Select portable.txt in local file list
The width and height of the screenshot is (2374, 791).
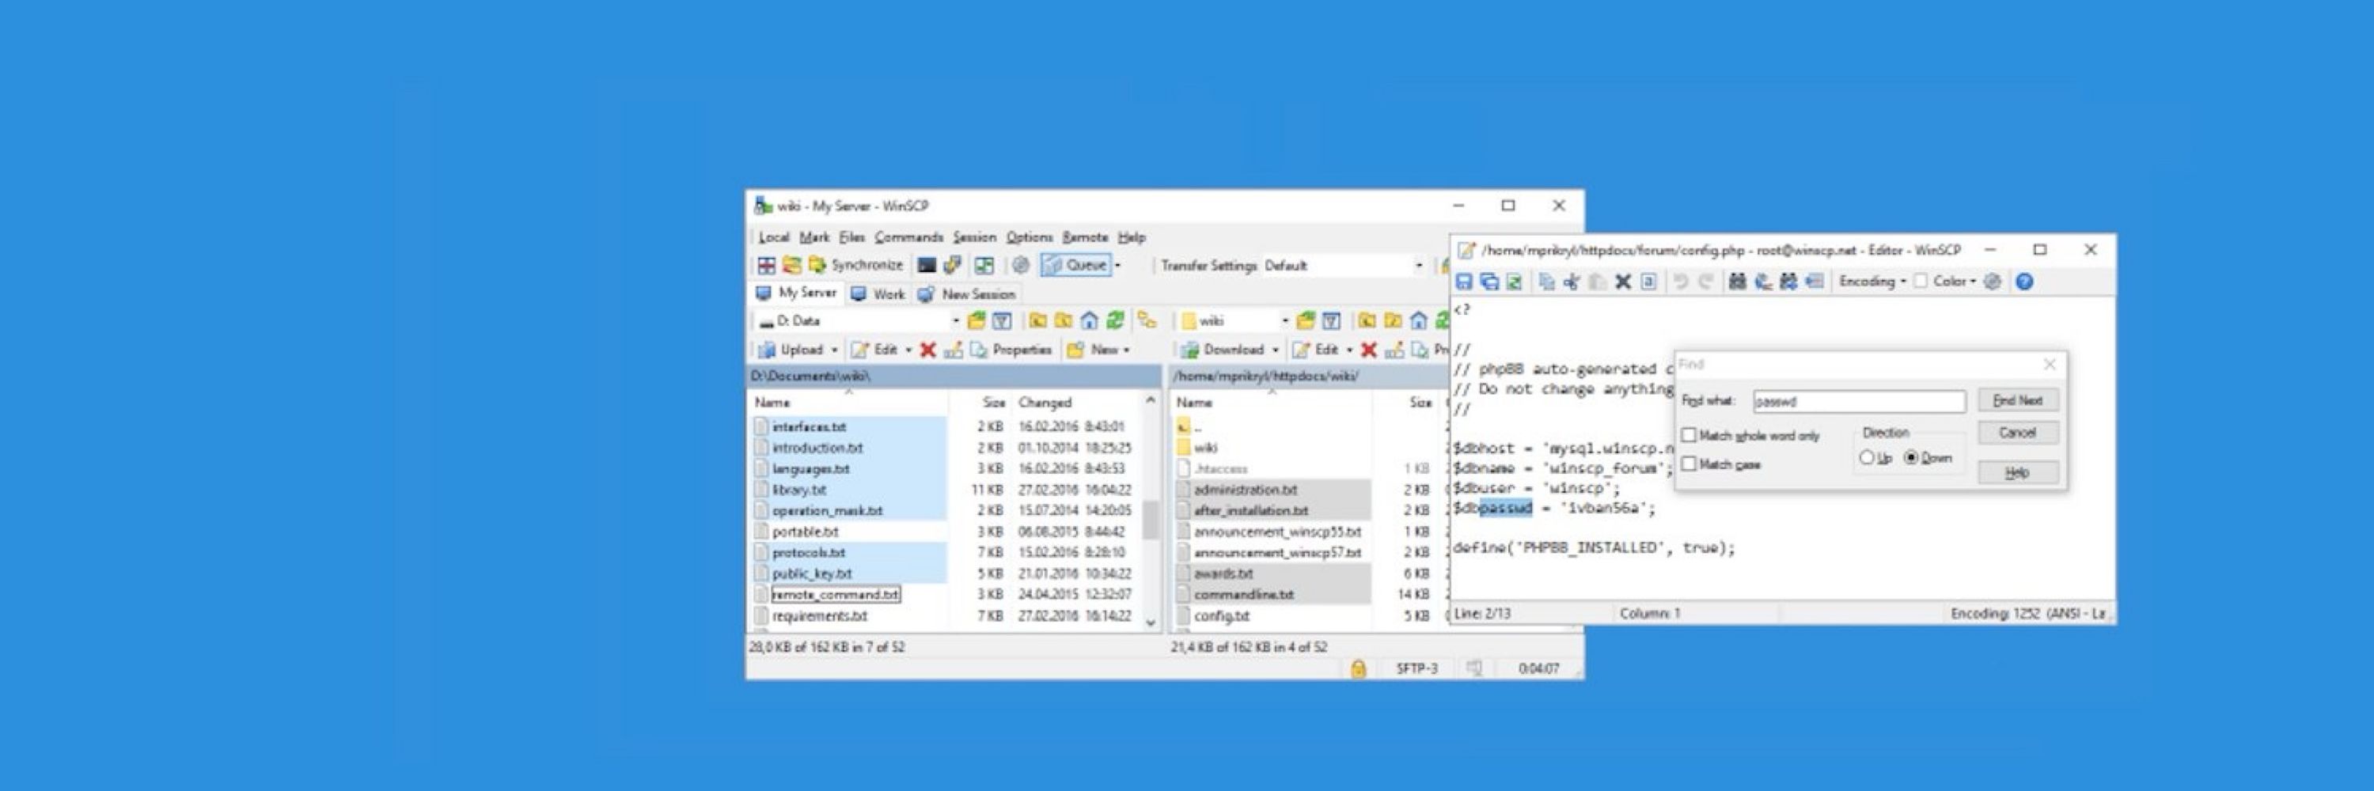806,532
